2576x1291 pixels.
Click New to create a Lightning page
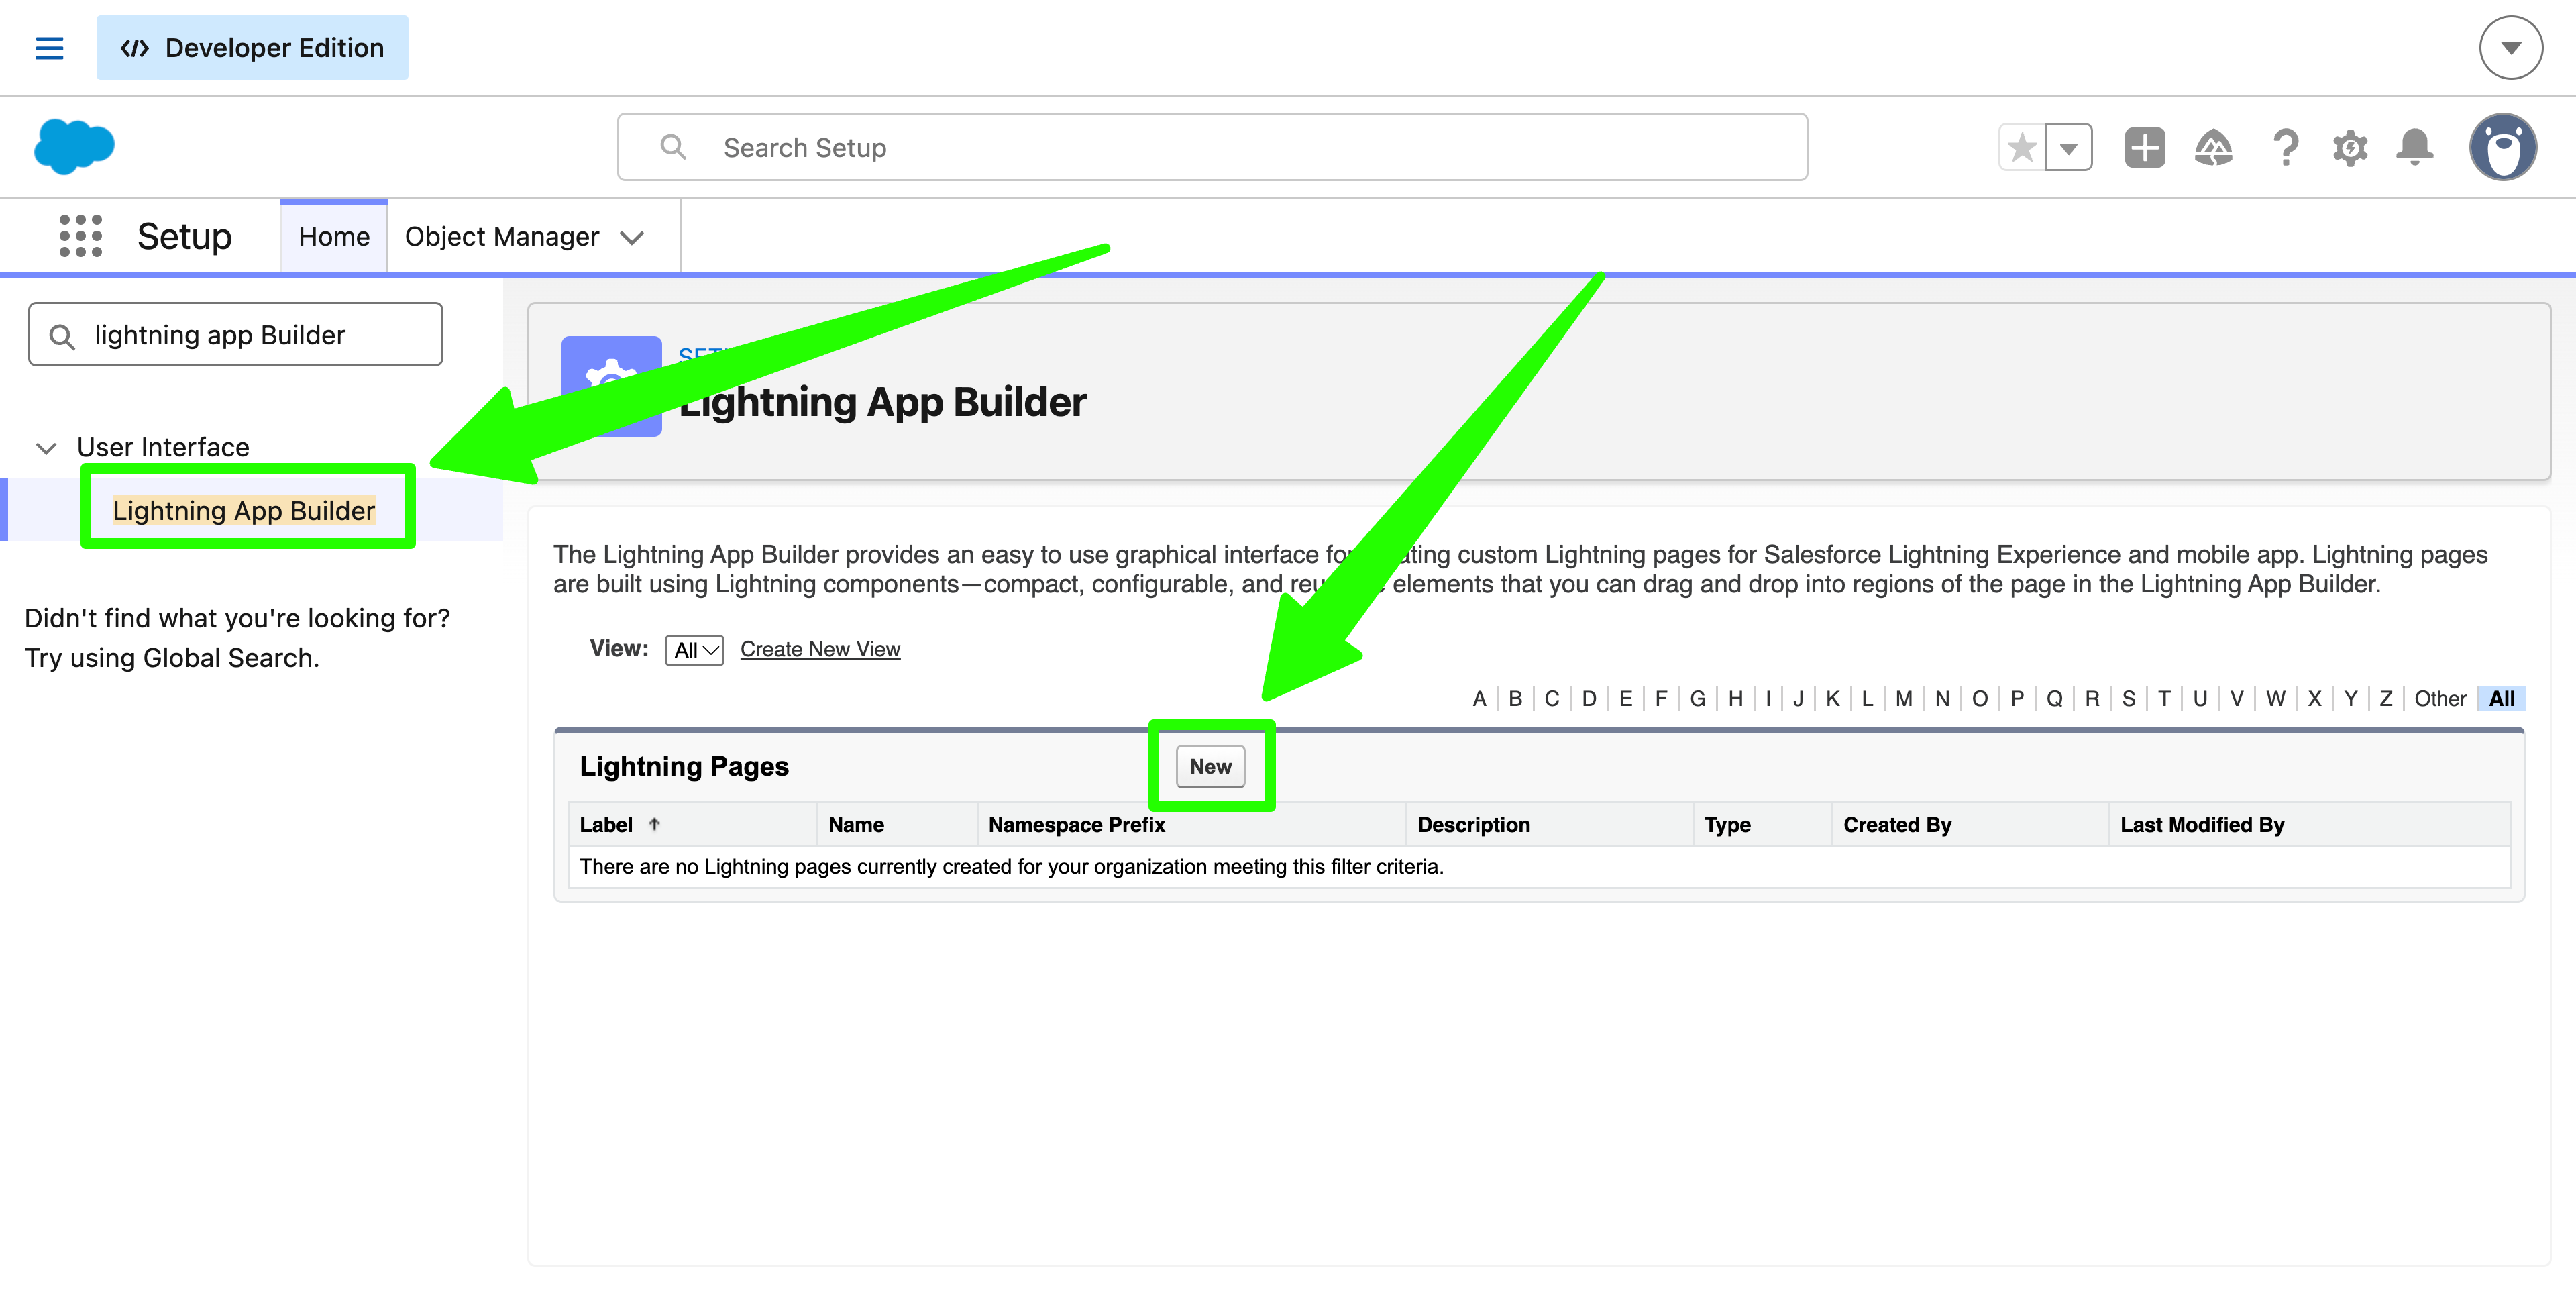point(1210,766)
